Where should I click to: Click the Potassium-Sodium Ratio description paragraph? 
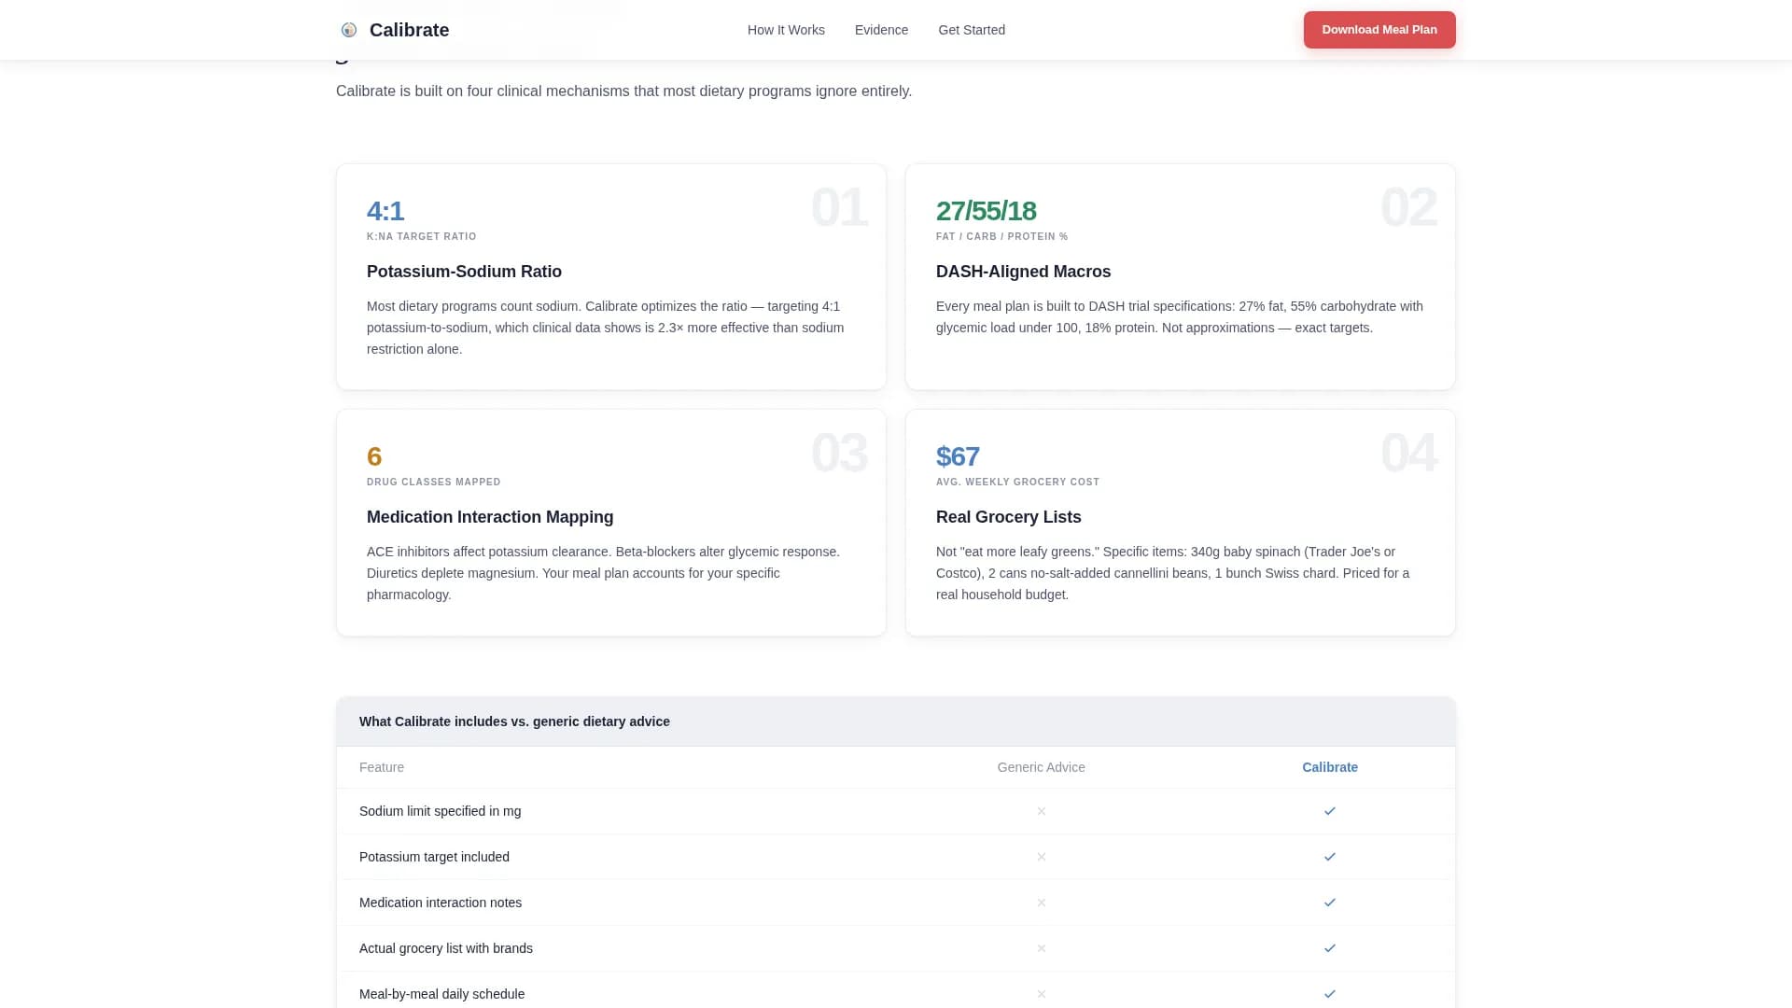pos(607,328)
